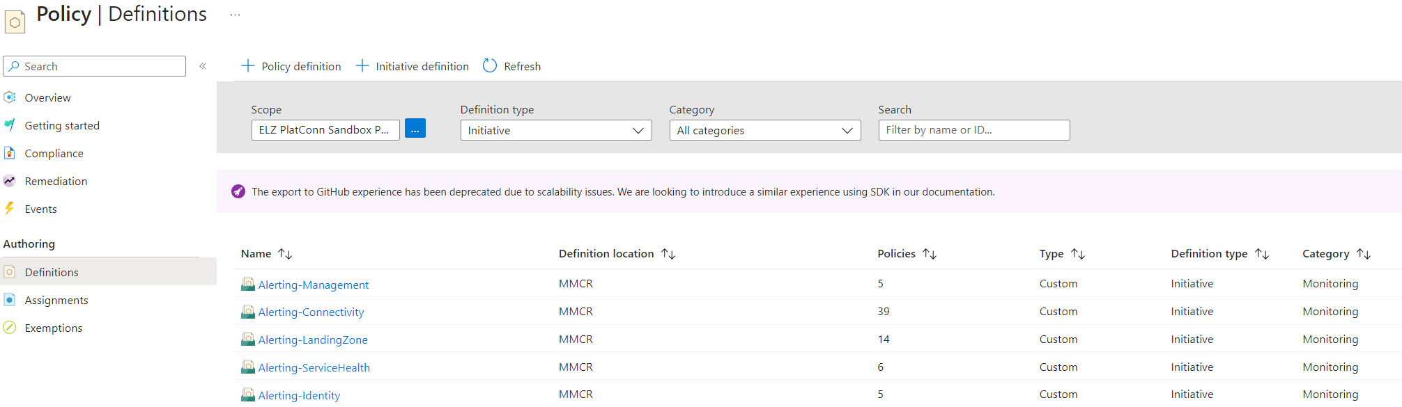Image resolution: width=1402 pixels, height=407 pixels.
Task: Click the Alerting-Management initiative icon
Action: (247, 284)
